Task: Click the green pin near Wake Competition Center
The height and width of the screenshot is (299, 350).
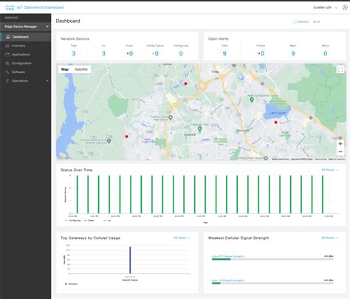Action: click(252, 100)
